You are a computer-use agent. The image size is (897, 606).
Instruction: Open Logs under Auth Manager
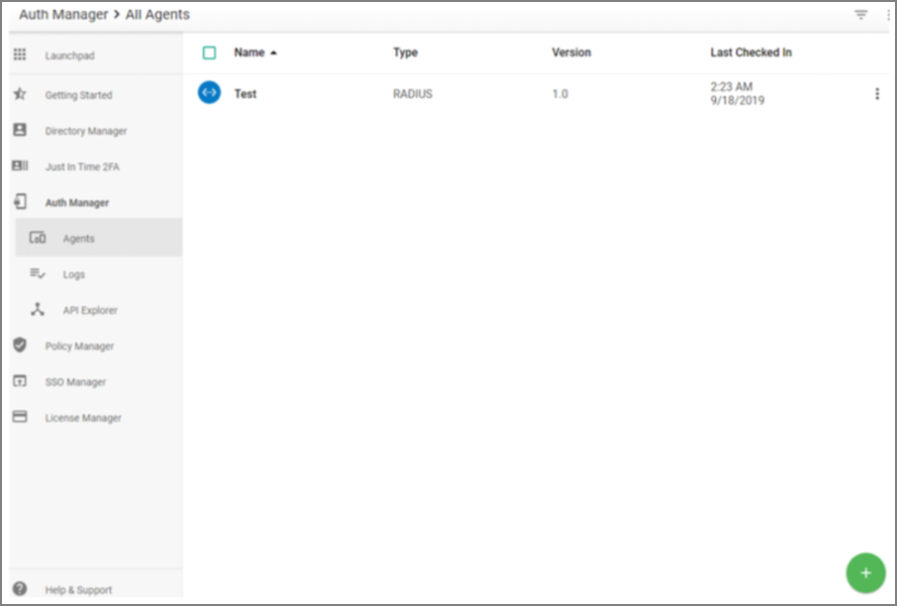[x=73, y=274]
